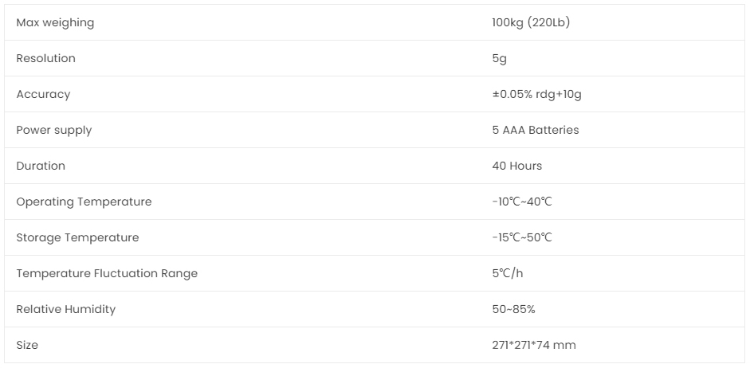Click the Accuracy label
This screenshot has height=368, width=750.
coord(43,94)
